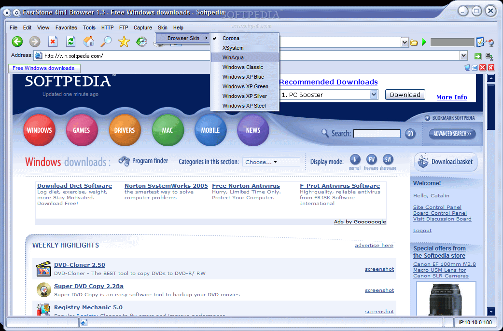The width and height of the screenshot is (503, 331).
Task: Click the page icon in the address field
Action: point(38,56)
